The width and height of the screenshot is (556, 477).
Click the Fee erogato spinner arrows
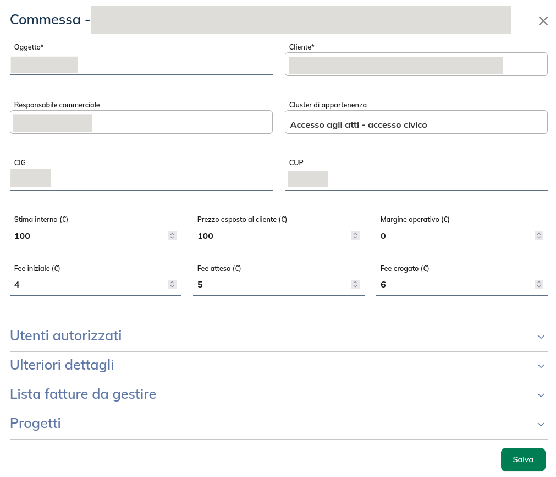[x=538, y=285]
